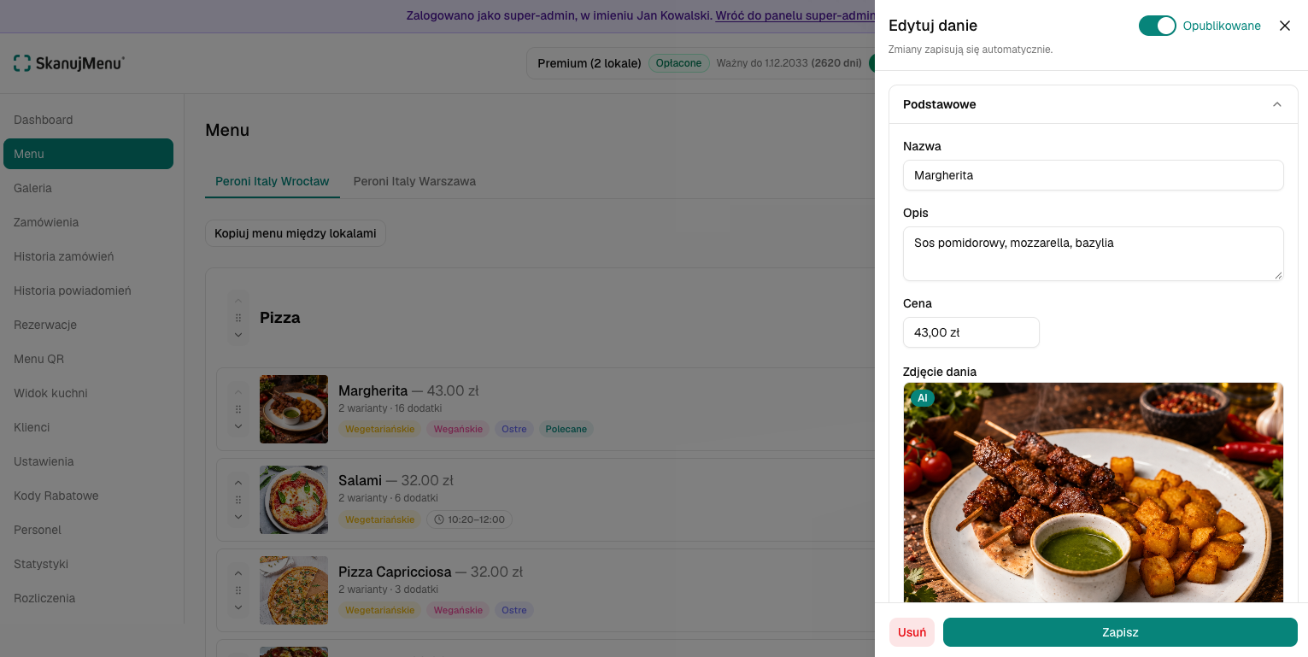Click the Nazwa input field
Viewport: 1308px width, 657px height.
pos(1094,175)
